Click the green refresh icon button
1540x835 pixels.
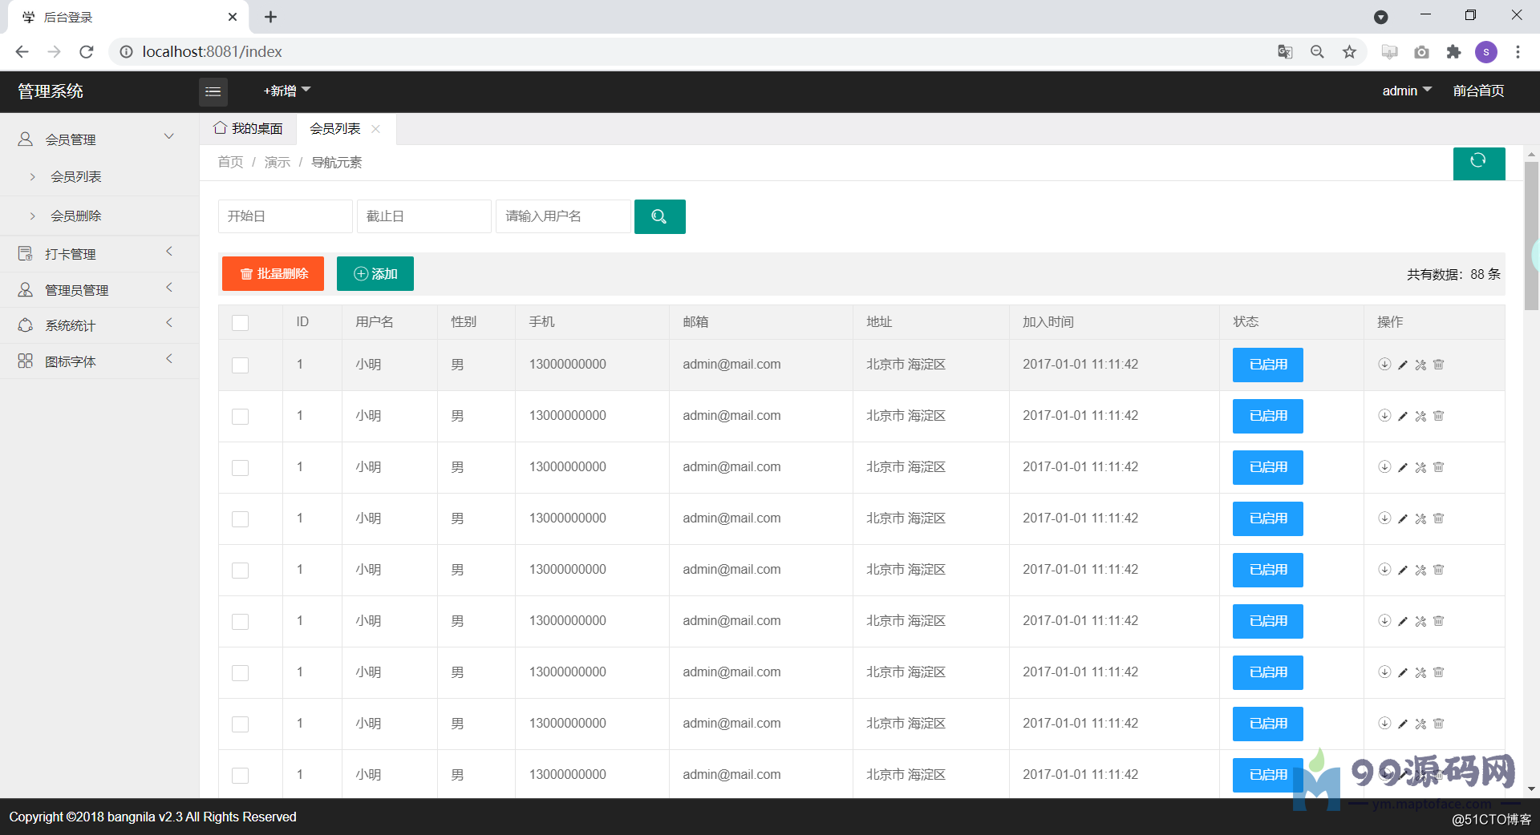[x=1478, y=163]
